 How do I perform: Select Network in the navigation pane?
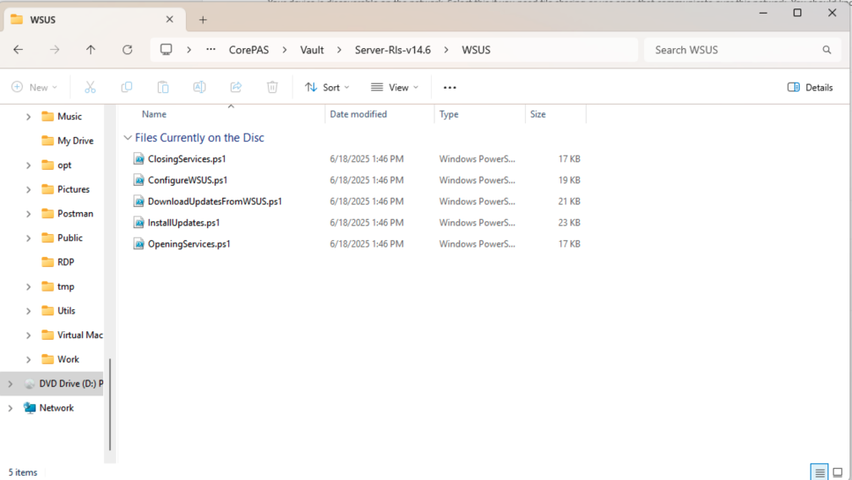(56, 408)
